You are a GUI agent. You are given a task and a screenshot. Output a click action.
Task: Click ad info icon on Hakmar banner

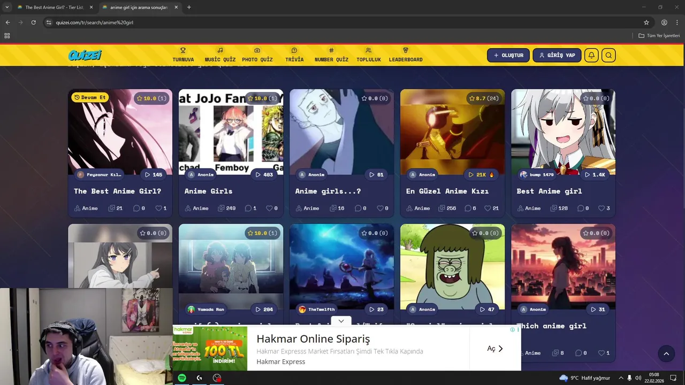(x=512, y=330)
